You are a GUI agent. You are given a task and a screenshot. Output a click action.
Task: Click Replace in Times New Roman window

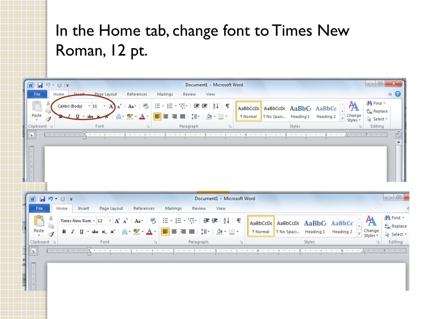(x=396, y=226)
